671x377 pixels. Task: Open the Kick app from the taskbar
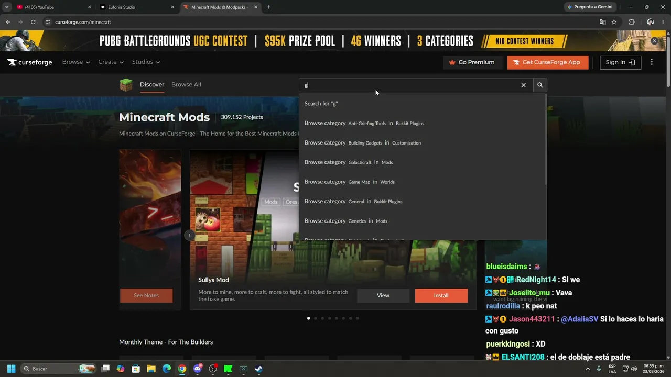[228, 369]
